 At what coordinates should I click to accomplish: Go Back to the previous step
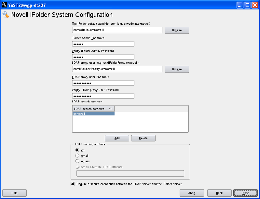click(x=219, y=193)
